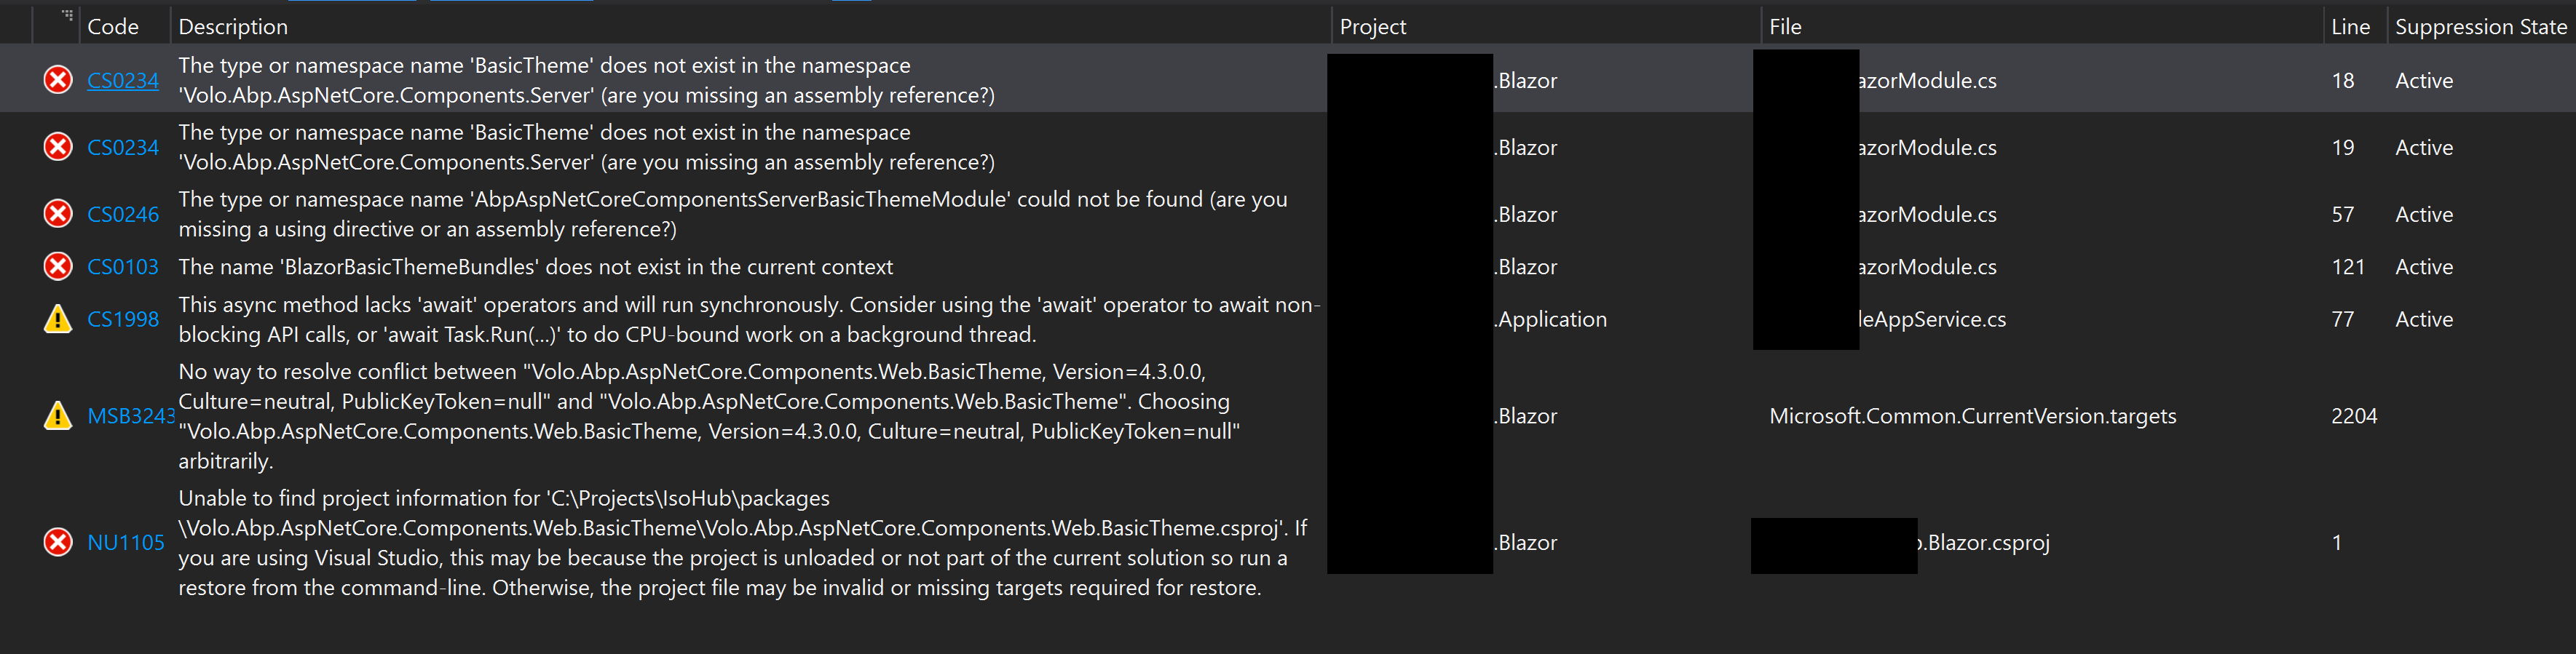Click the Suppression State column header

2481,26
